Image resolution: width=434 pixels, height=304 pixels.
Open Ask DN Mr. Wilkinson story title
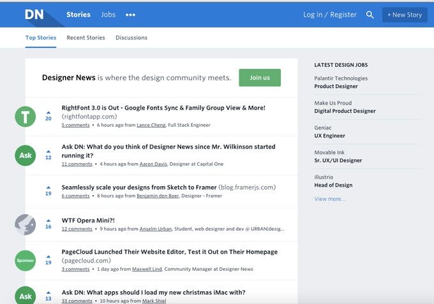[168, 151]
